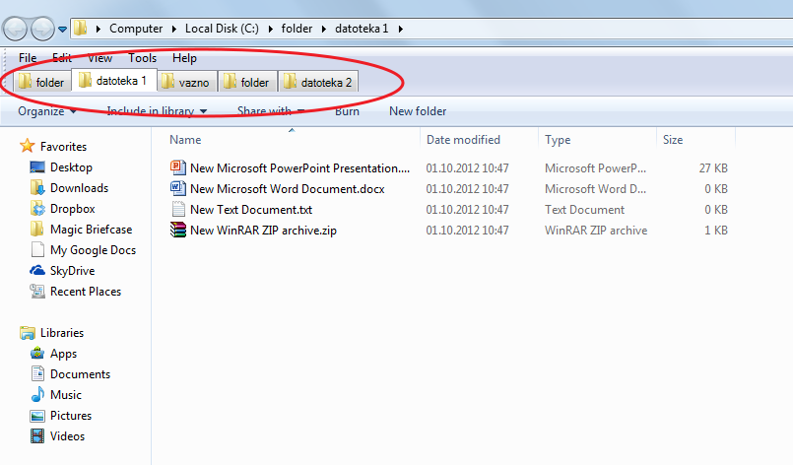793x465 pixels.
Task: Open SkyDrive from the Favorites list
Action: tap(72, 271)
